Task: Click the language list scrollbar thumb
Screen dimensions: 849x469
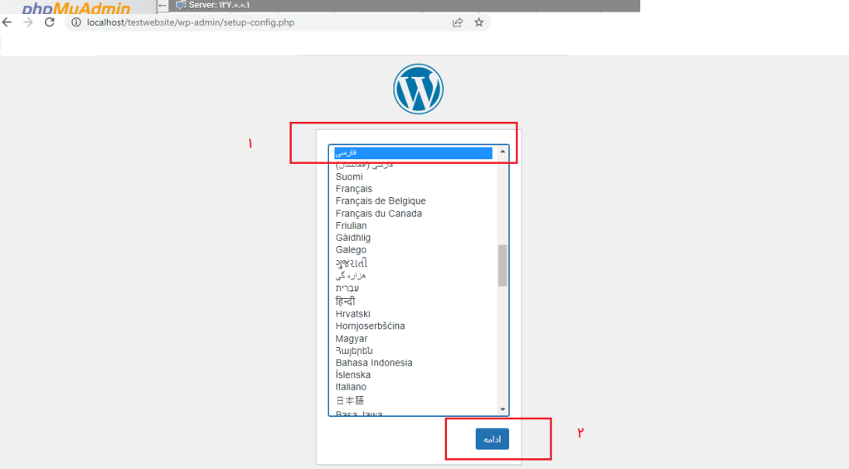Action: pyautogui.click(x=502, y=265)
